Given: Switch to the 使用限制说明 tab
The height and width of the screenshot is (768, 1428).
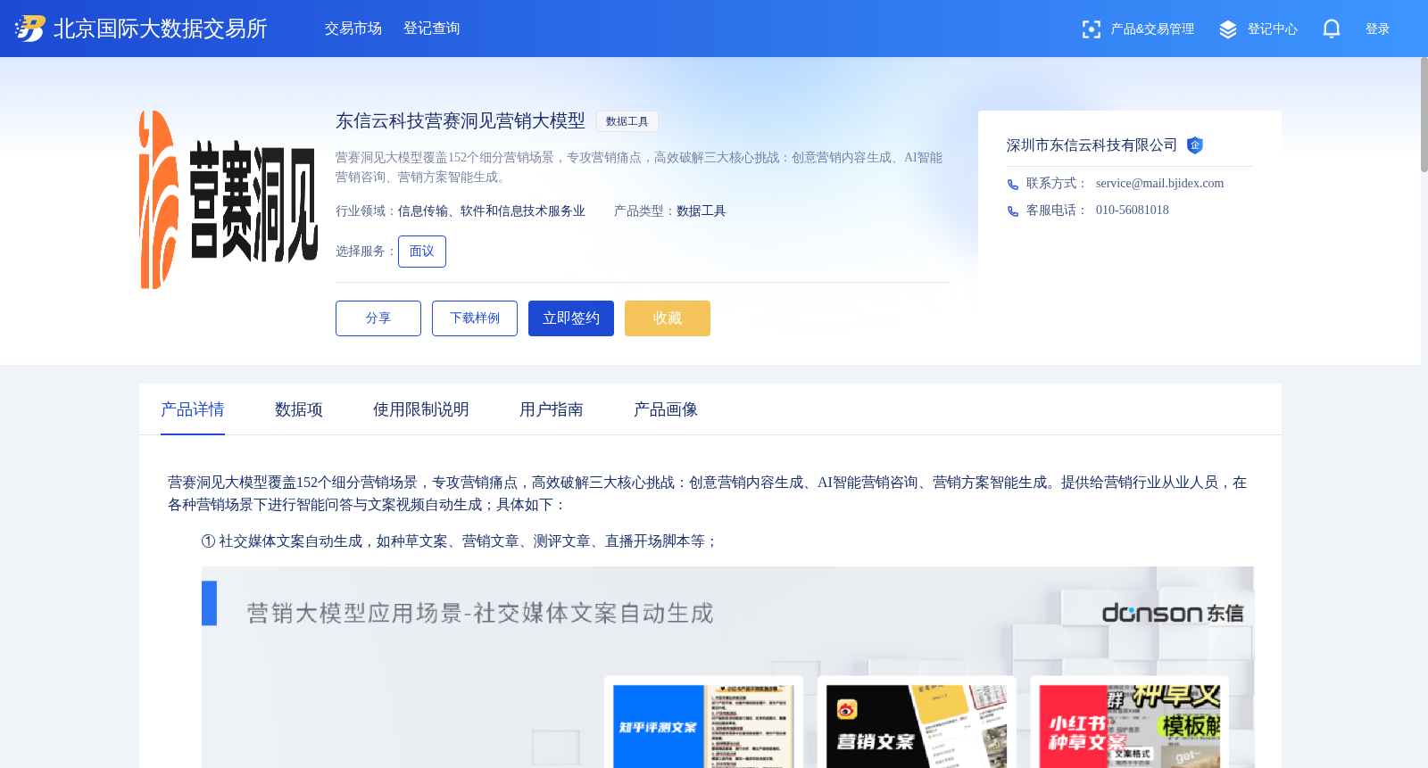Looking at the screenshot, I should 421,409.
